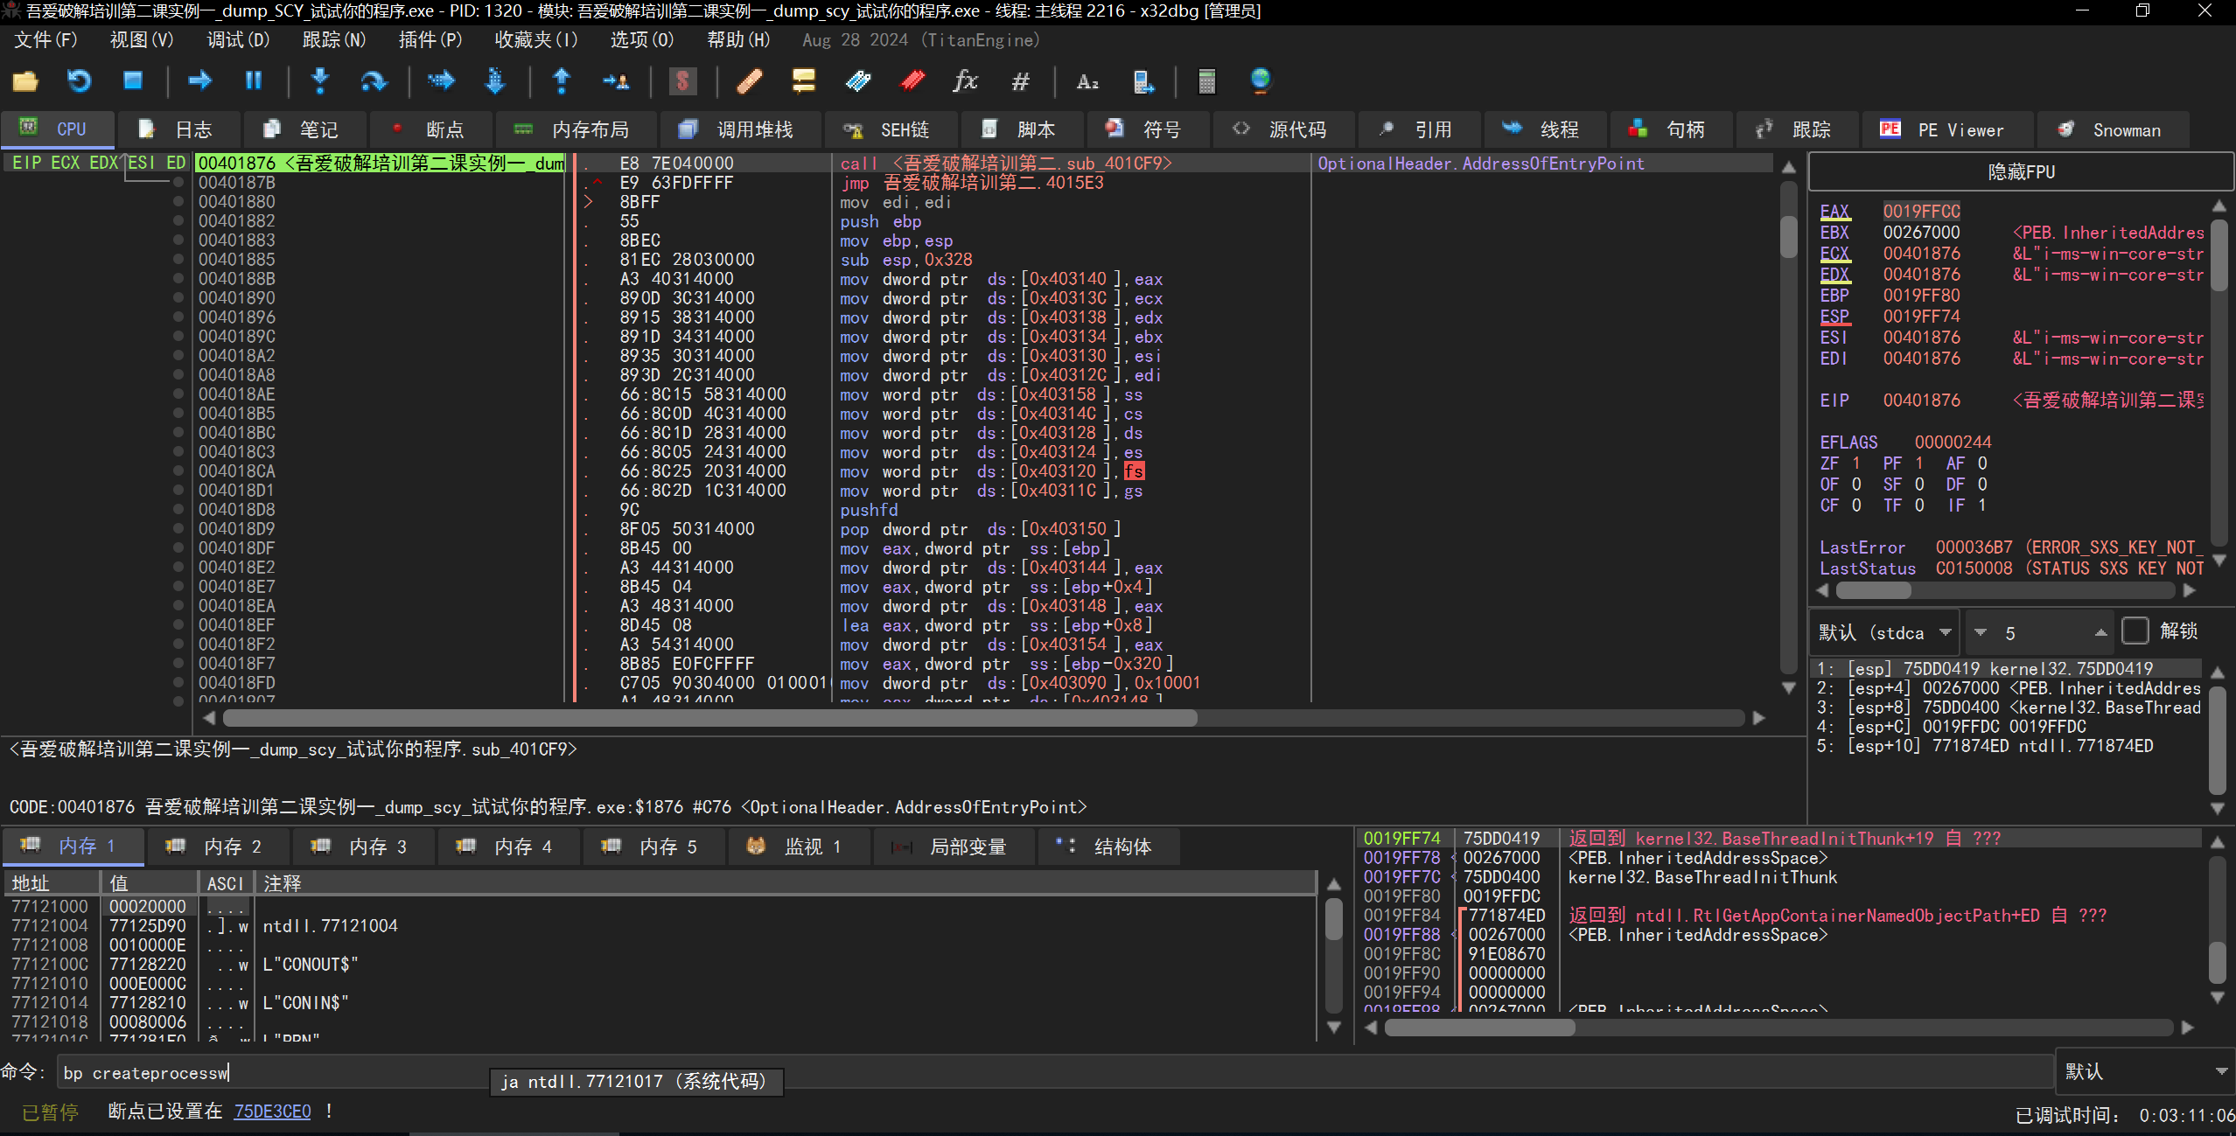Image resolution: width=2236 pixels, height=1136 pixels.
Task: Open the argument count dropdown showing 5
Action: pos(2040,632)
